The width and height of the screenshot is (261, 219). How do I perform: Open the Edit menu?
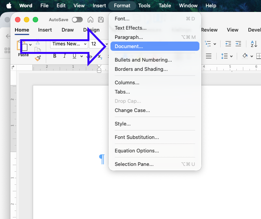click(61, 5)
